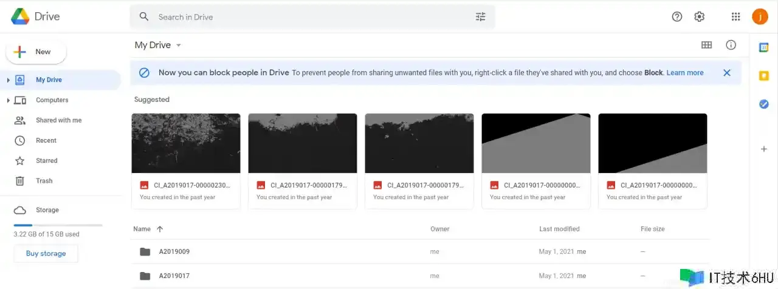The image size is (778, 289).
Task: Open Google apps grid launcher
Action: [x=735, y=16]
